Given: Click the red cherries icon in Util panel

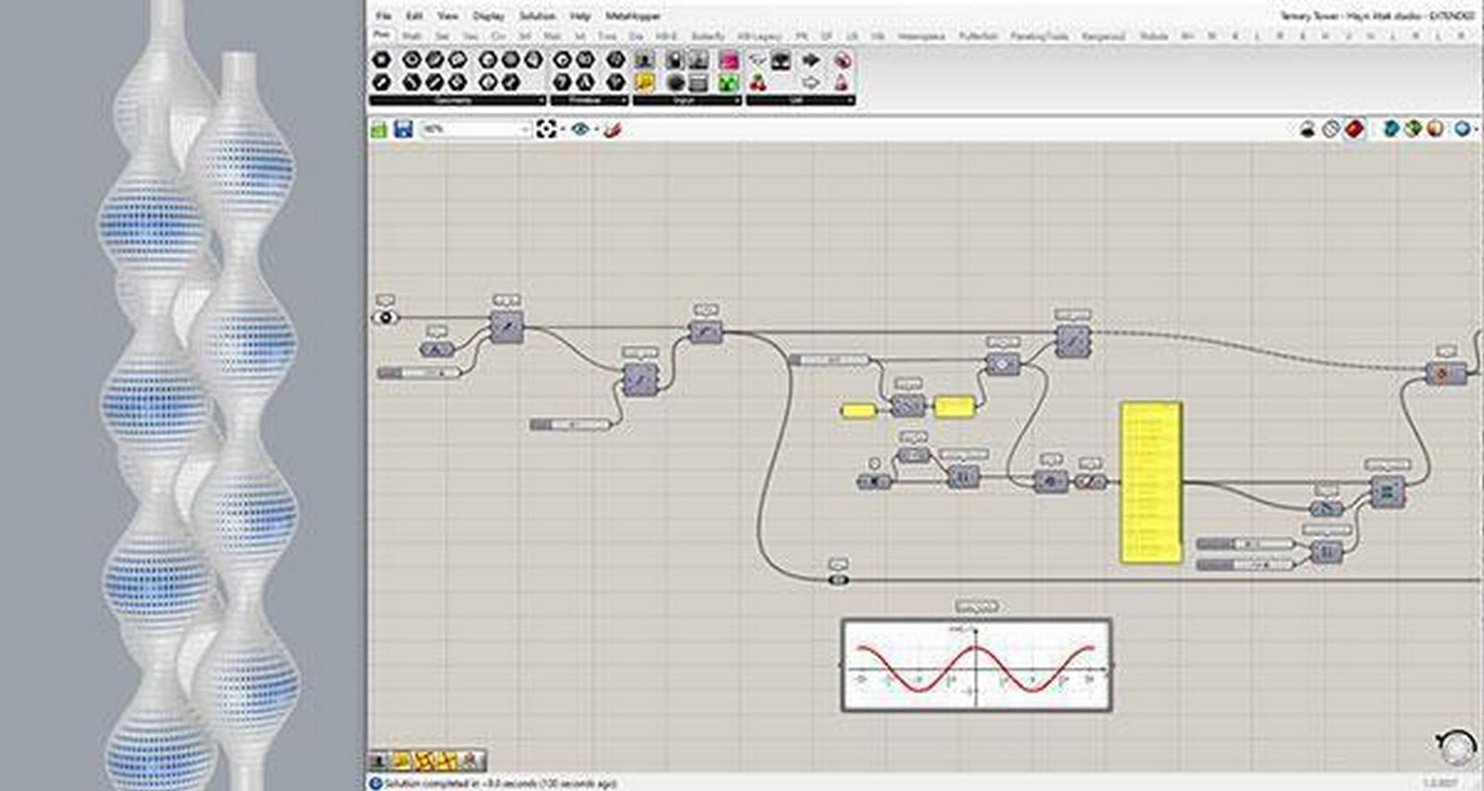Looking at the screenshot, I should [759, 83].
